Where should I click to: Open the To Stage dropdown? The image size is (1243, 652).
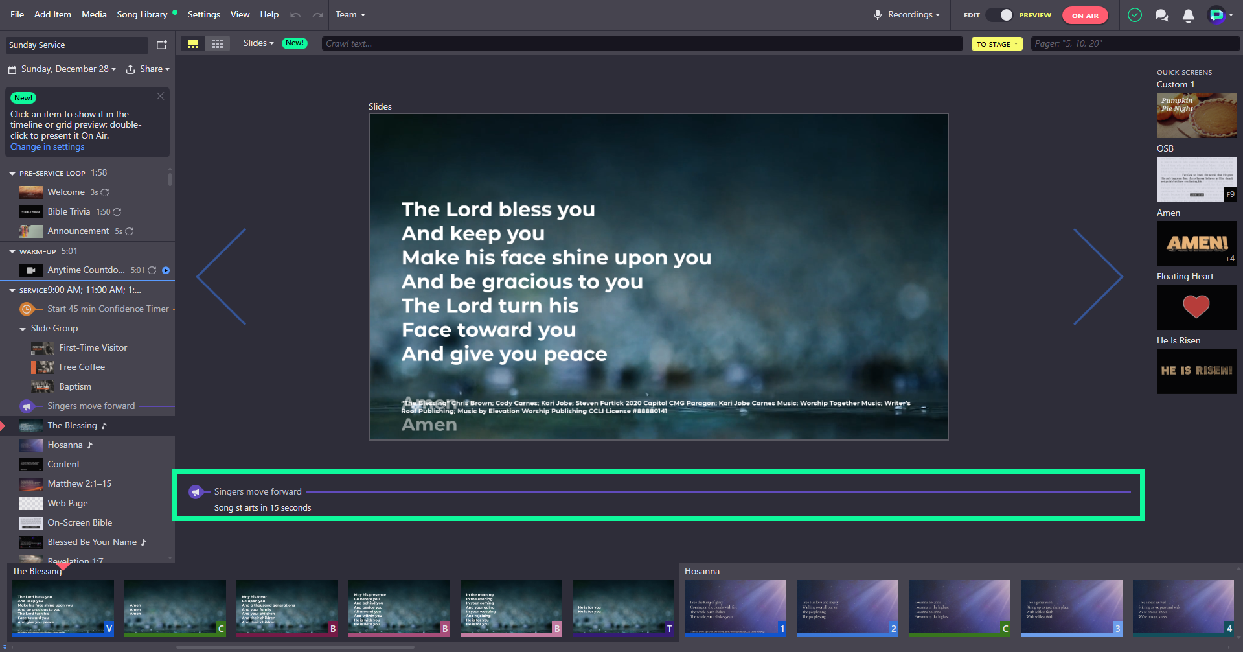click(x=997, y=44)
